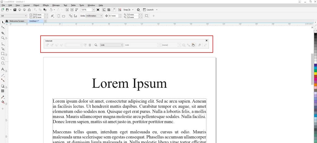This screenshot has width=317, height=143.
Task: Print the document using printer icon
Action: 29,10
